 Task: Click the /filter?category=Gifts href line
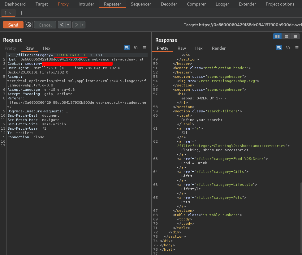[x=213, y=172]
